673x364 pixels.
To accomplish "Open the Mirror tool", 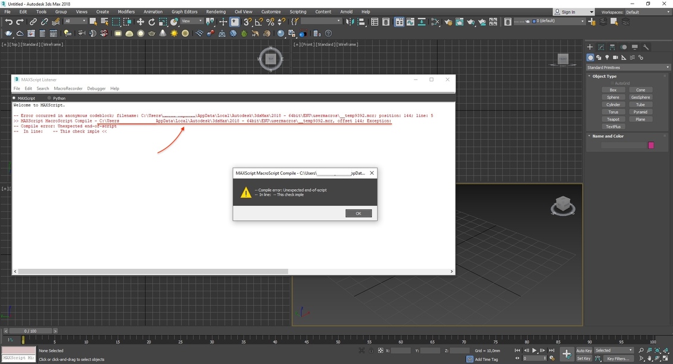I will pos(350,22).
